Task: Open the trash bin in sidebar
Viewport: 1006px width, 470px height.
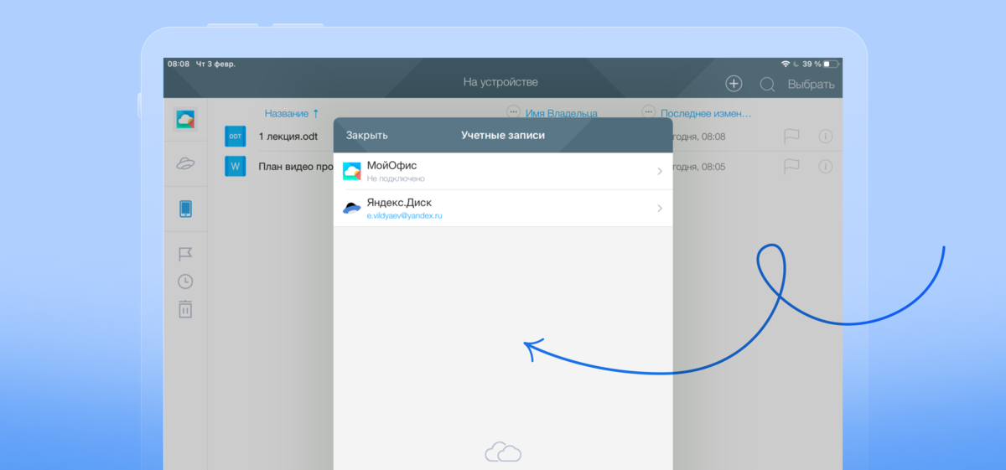Action: click(185, 308)
